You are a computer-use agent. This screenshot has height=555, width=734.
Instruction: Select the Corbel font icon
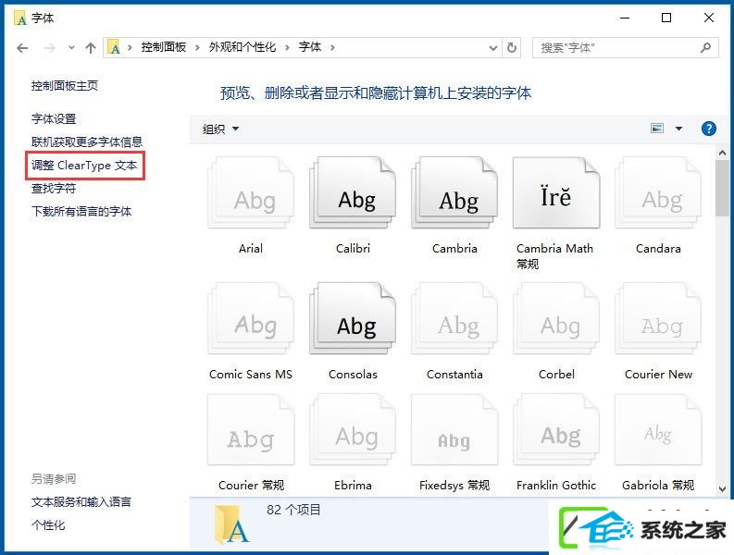[556, 318]
